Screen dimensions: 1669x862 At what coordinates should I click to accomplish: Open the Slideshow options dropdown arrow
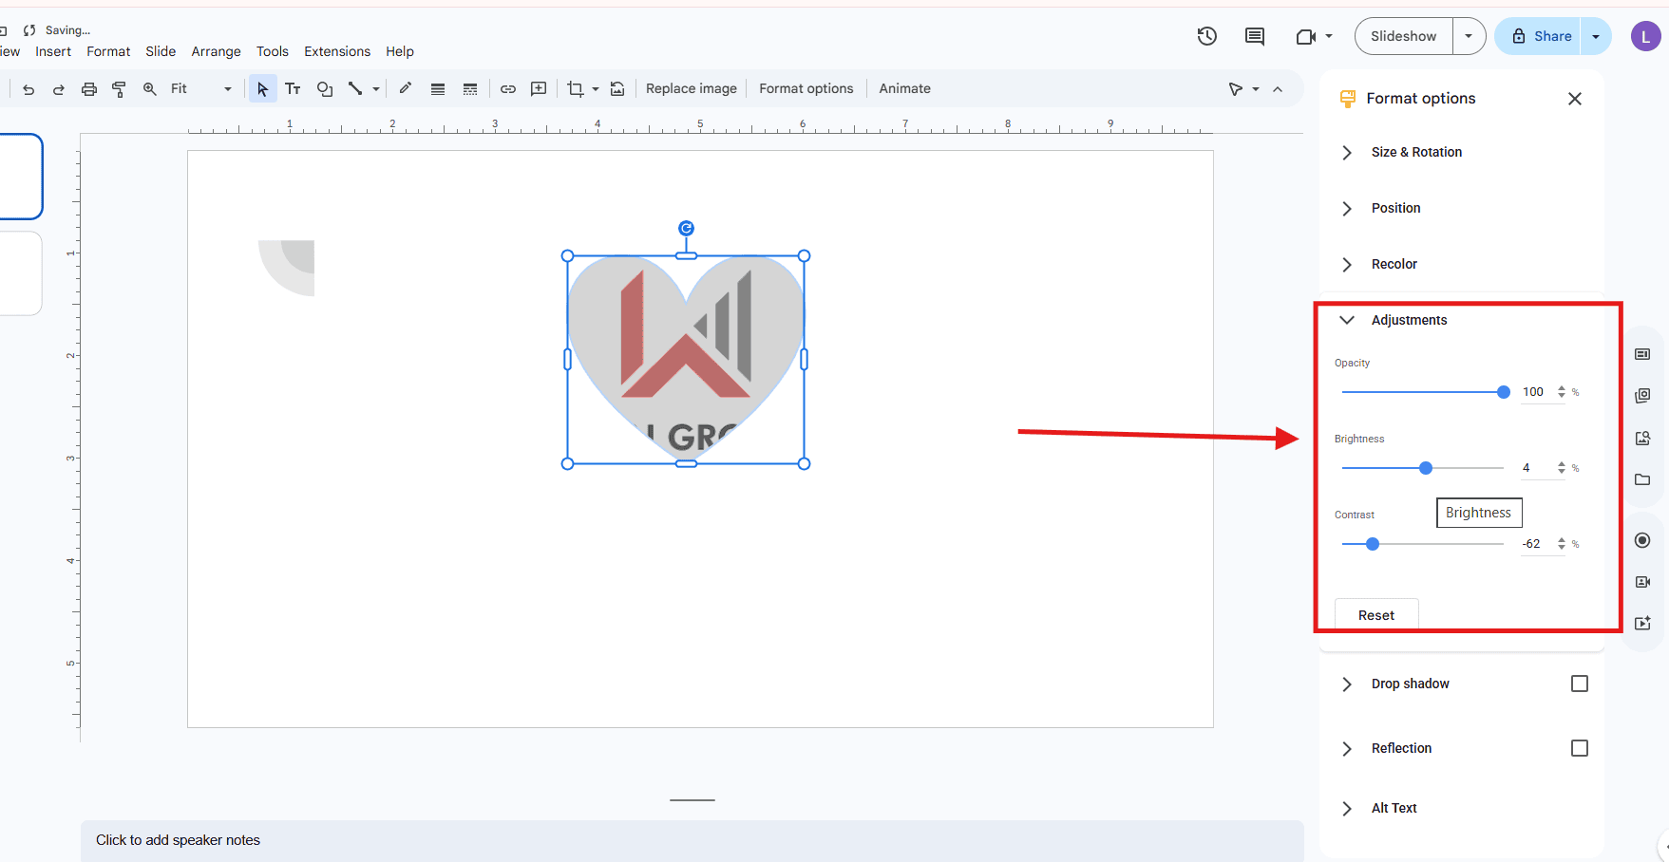pyautogui.click(x=1469, y=36)
